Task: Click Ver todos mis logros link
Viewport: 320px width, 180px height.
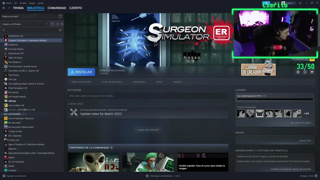Action: click(x=300, y=123)
